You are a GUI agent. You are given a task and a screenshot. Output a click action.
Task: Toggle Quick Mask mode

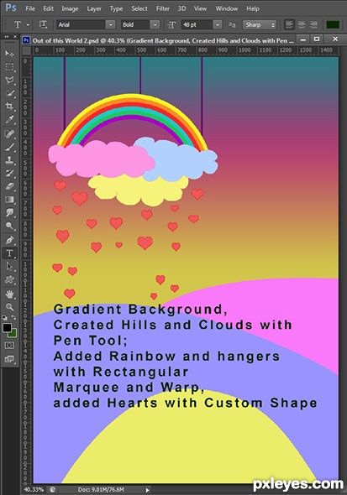pyautogui.click(x=9, y=345)
